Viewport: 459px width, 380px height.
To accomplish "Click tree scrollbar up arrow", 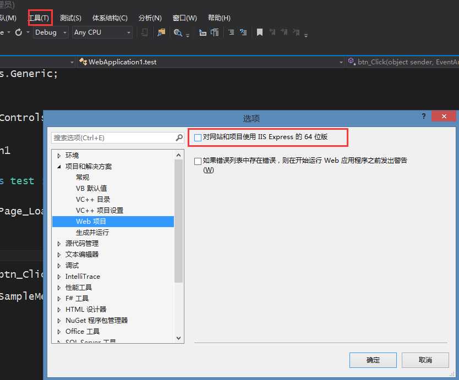I will [178, 155].
